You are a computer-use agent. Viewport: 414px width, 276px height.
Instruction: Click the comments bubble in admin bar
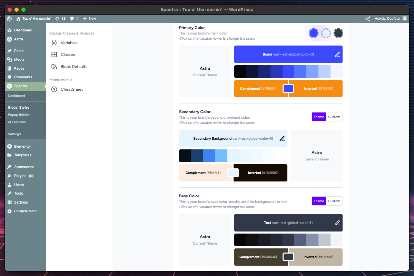point(74,19)
